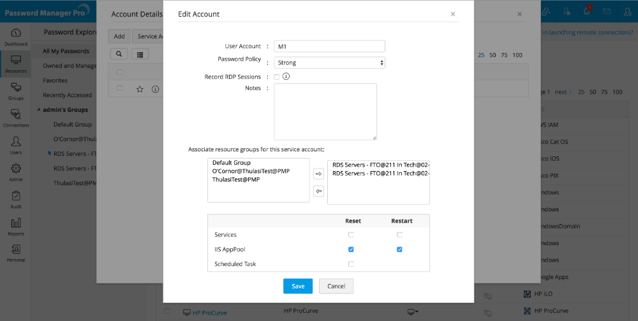
Task: Check the Services Restart checkbox
Action: 399,235
